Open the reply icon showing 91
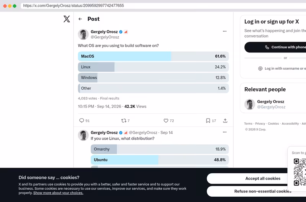The height and width of the screenshot is (202, 306). pyautogui.click(x=81, y=121)
